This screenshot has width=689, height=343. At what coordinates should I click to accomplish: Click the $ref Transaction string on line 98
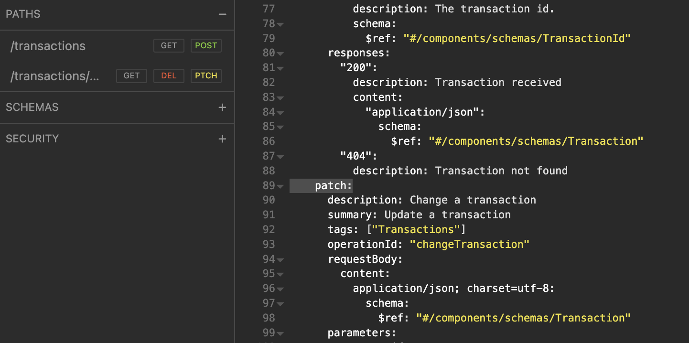click(524, 318)
